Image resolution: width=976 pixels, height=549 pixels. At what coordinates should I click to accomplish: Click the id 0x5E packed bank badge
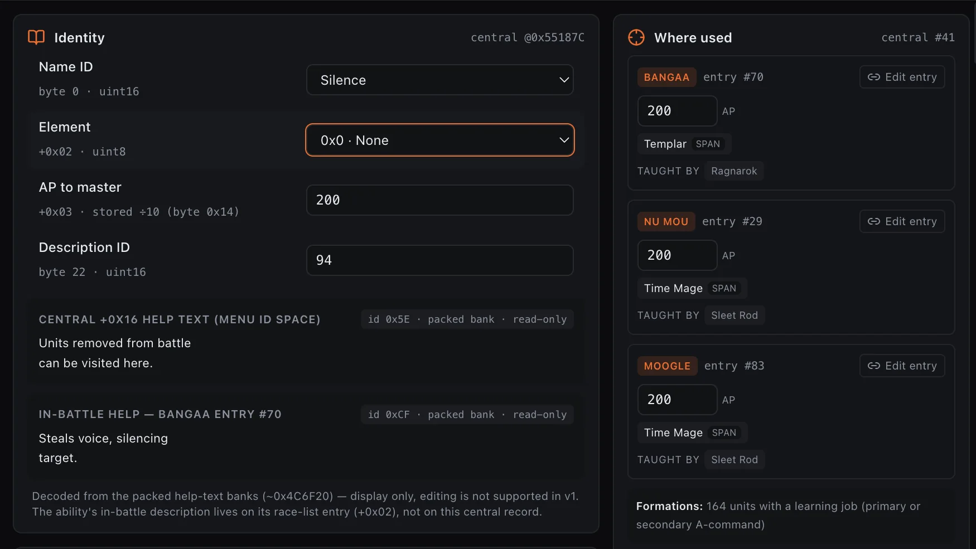[x=467, y=319]
